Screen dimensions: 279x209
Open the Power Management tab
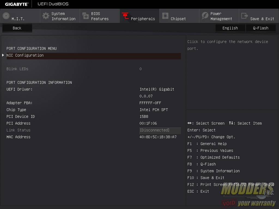[219, 16]
